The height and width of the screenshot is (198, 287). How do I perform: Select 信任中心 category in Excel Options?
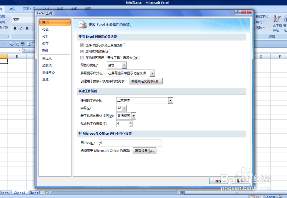55,72
